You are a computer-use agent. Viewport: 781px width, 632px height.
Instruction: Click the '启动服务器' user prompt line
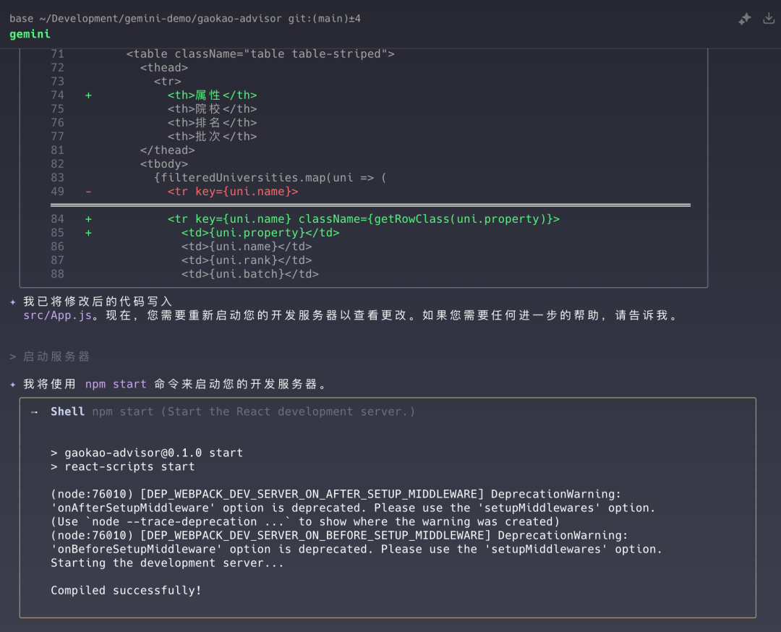50,356
